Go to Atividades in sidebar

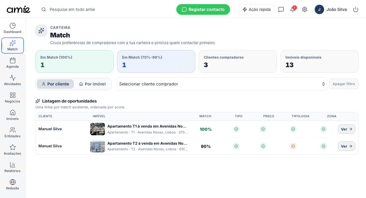(12, 80)
